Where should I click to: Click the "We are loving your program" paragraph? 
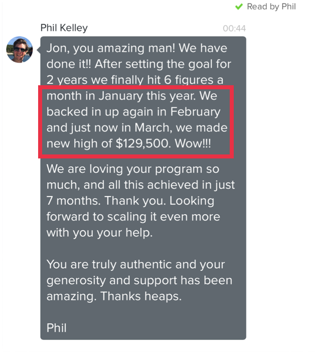[x=140, y=201]
